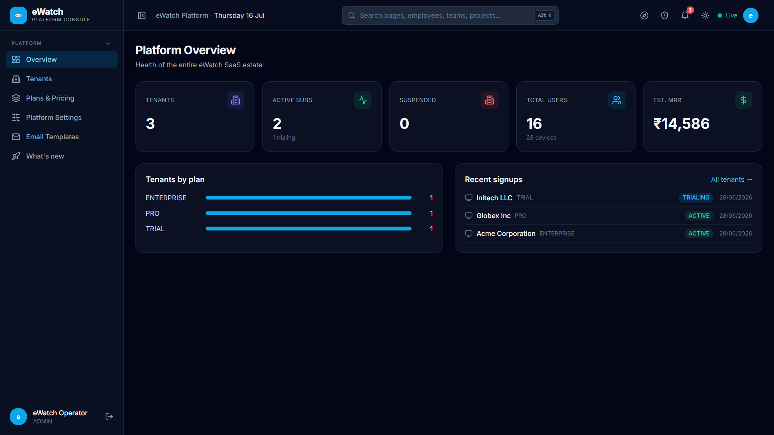The height and width of the screenshot is (435, 774).
Task: Collapse the sidebar panel toggle icon
Action: tap(142, 15)
